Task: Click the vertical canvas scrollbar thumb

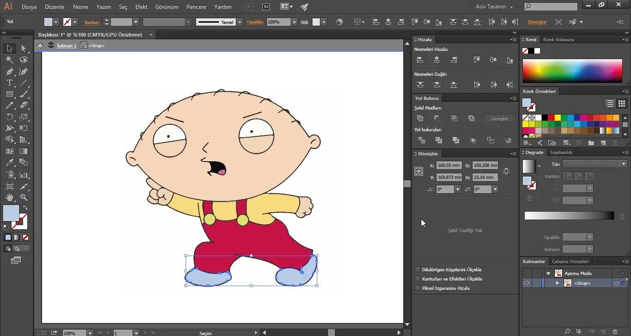Action: [407, 183]
